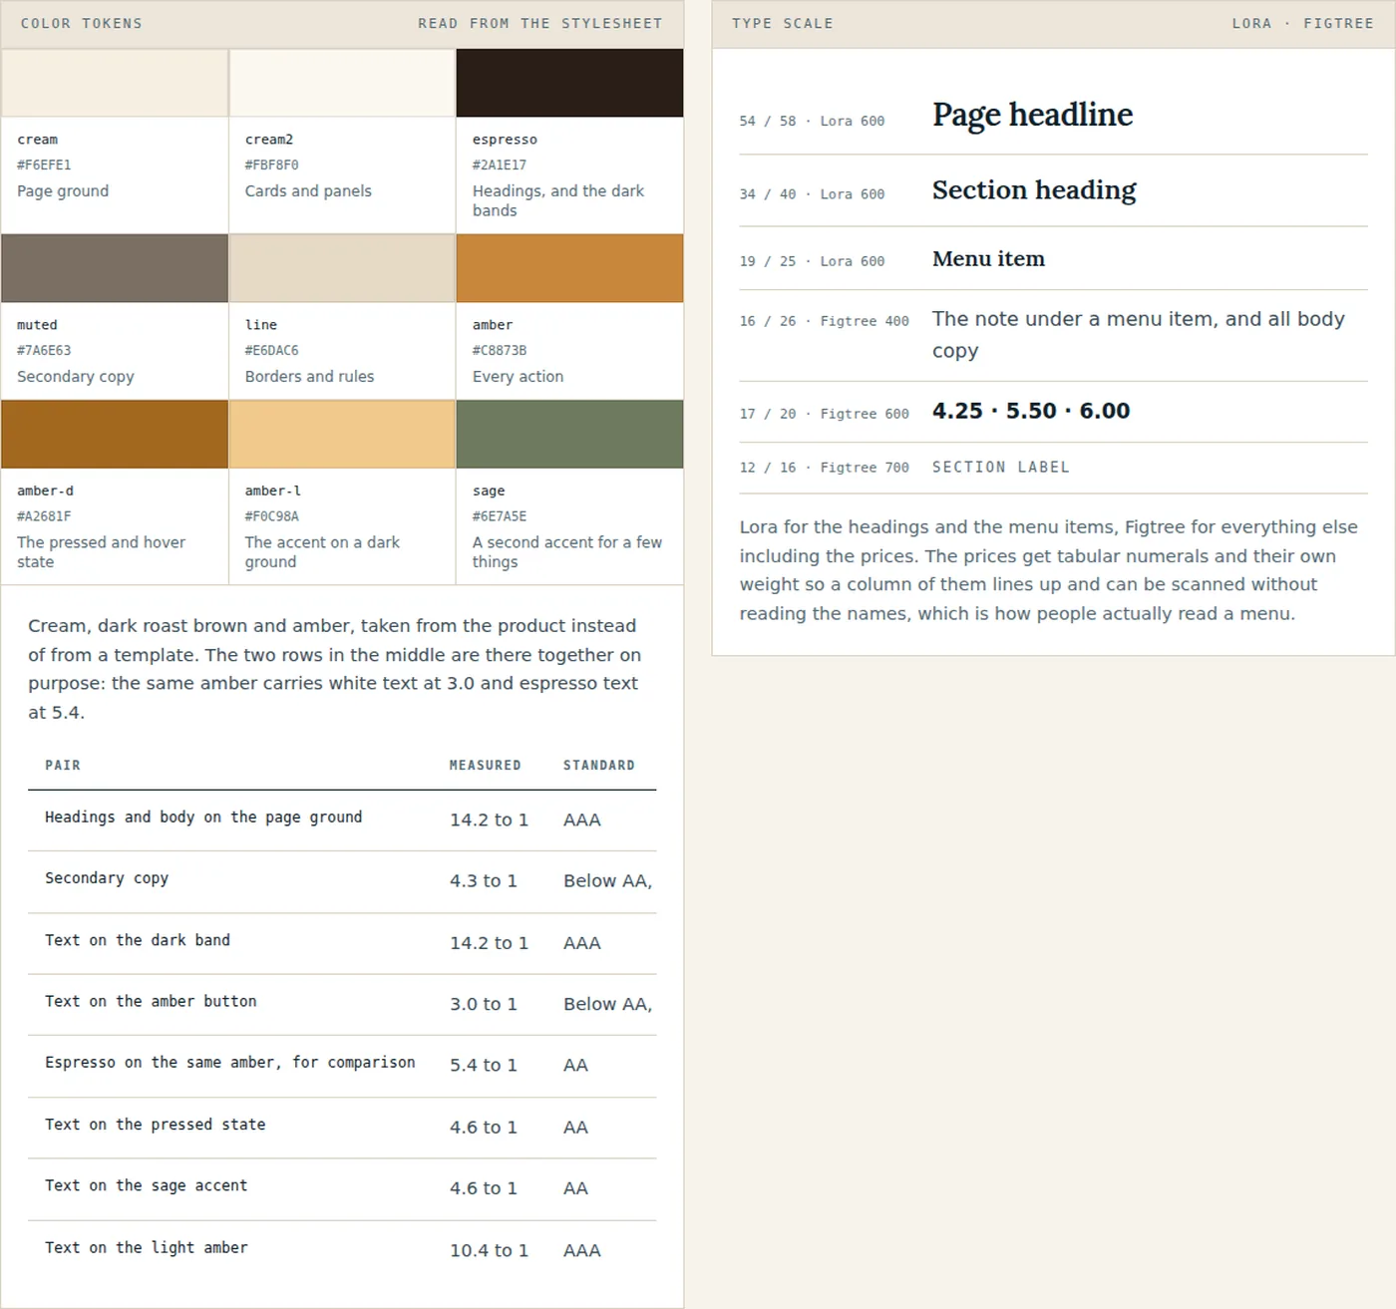
Task: Click the dark espresso color swatch
Action: point(569,83)
